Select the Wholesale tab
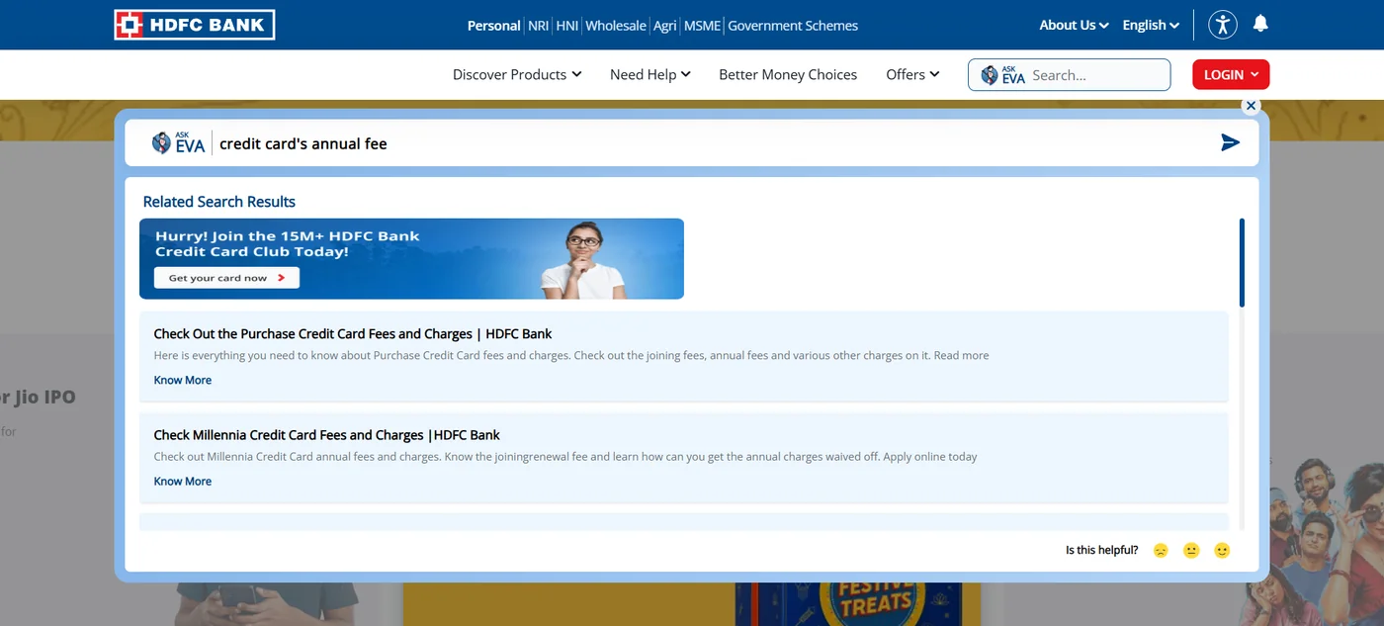This screenshot has height=626, width=1384. click(616, 26)
